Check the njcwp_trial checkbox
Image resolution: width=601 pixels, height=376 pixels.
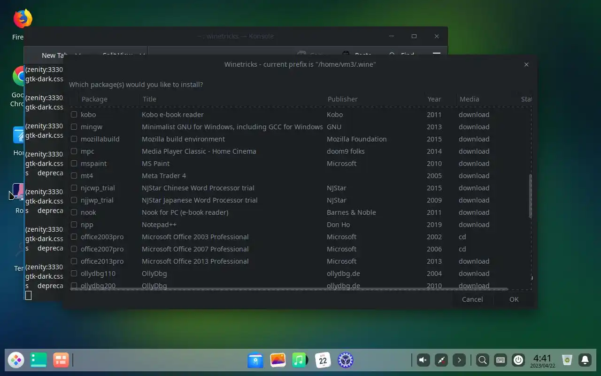pyautogui.click(x=74, y=188)
